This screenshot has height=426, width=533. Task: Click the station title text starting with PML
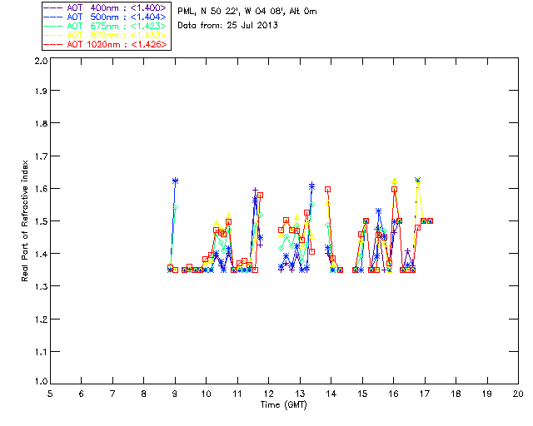click(247, 12)
